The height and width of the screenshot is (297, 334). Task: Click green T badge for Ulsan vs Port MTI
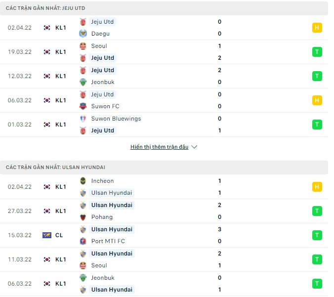click(x=317, y=235)
